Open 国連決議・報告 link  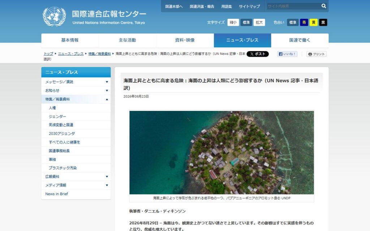pos(202,6)
